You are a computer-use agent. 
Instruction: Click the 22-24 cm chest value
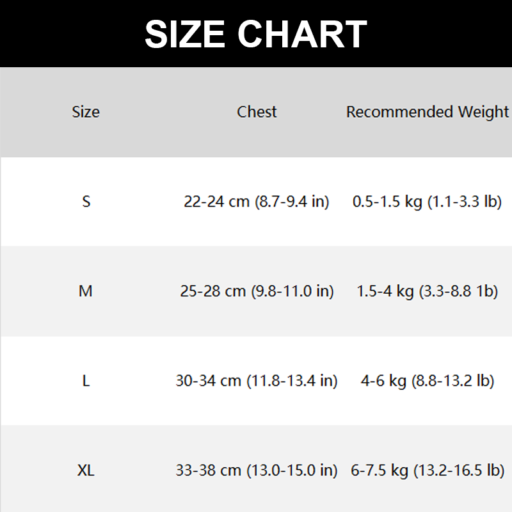[x=216, y=202]
